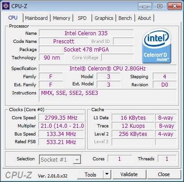Click the Level 2 cache size field

click(x=133, y=134)
